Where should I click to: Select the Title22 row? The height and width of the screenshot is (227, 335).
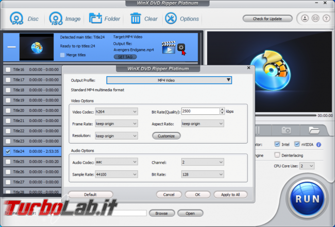click(32, 131)
